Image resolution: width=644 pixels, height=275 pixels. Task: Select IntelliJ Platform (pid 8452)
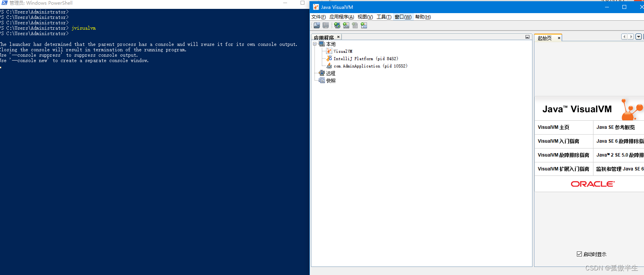(366, 59)
